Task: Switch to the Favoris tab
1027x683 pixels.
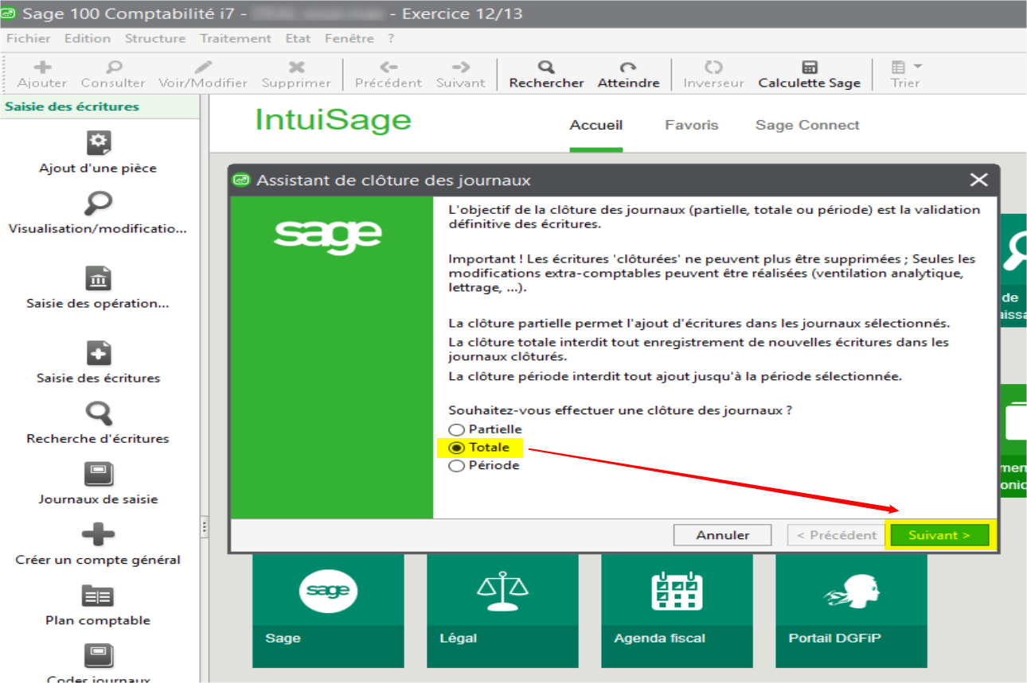Action: (x=691, y=125)
